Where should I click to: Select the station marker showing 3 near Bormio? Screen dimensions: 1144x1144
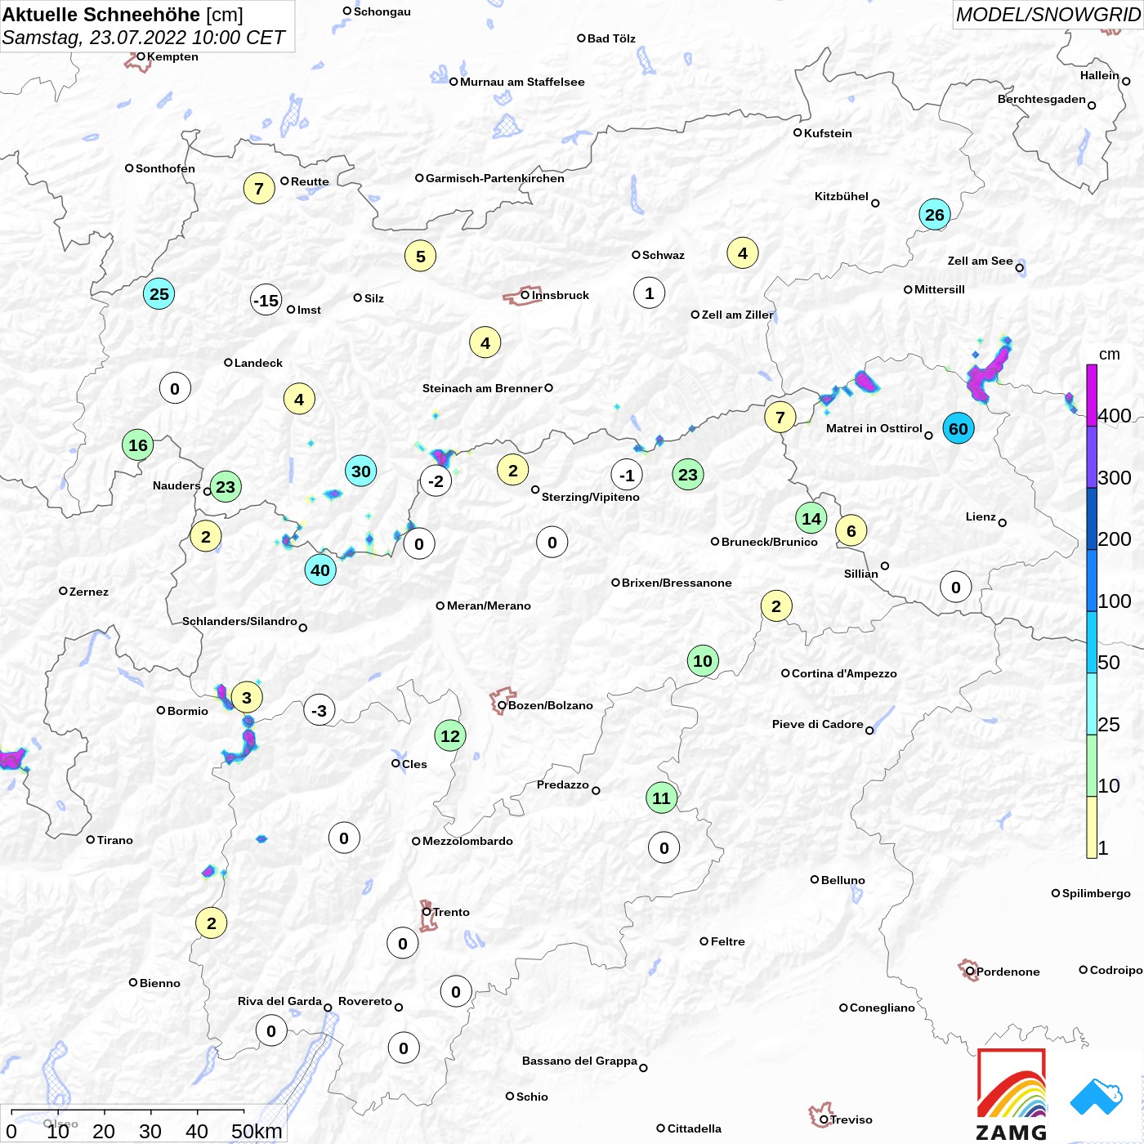pos(247,698)
